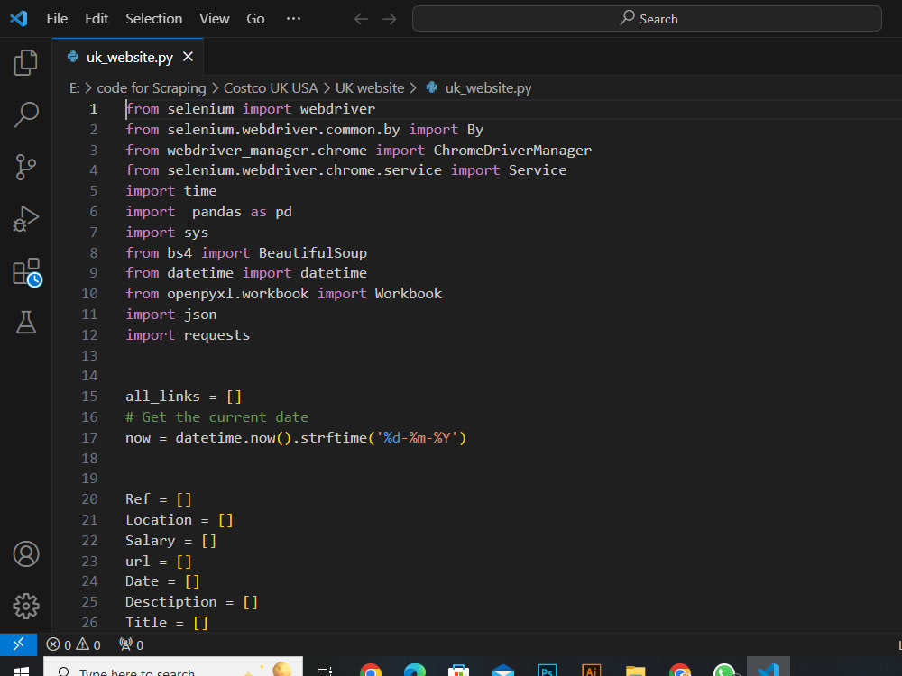Open the Manage settings gear
The width and height of the screenshot is (902, 676).
coord(25,607)
